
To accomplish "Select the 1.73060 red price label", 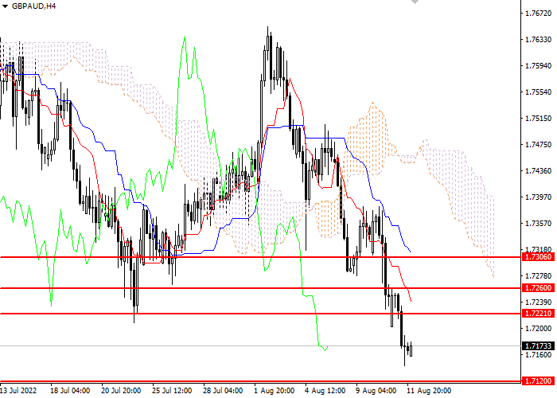I will (x=539, y=257).
